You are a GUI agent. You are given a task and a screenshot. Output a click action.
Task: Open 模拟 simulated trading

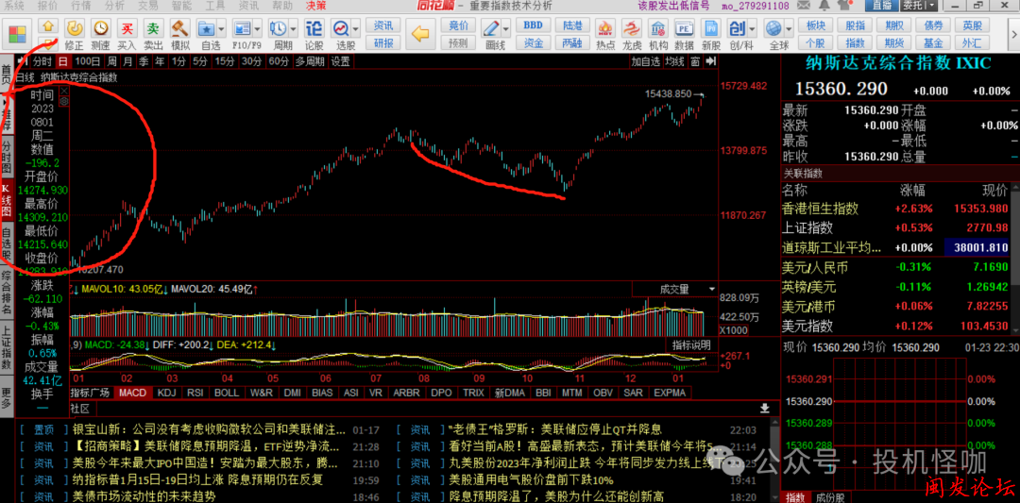click(180, 34)
